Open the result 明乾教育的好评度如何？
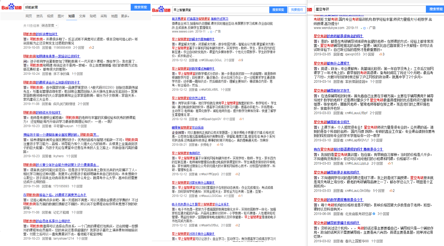444x246 pixels. [x=40, y=34]
